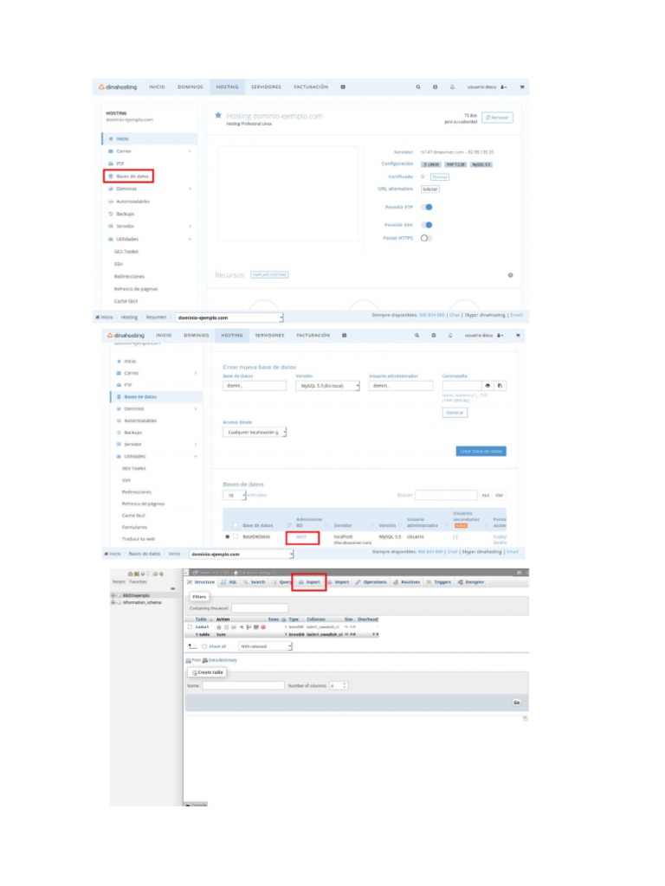The image size is (665, 886).
Task: Click the red drop icon in the tabla1 row
Action: tap(263, 627)
